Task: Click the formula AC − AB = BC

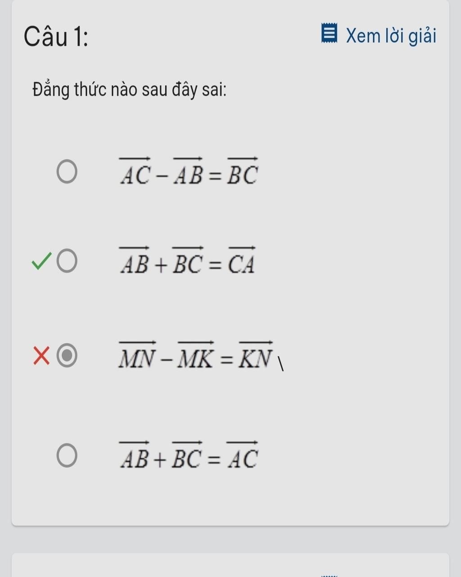Action: pyautogui.click(x=189, y=171)
